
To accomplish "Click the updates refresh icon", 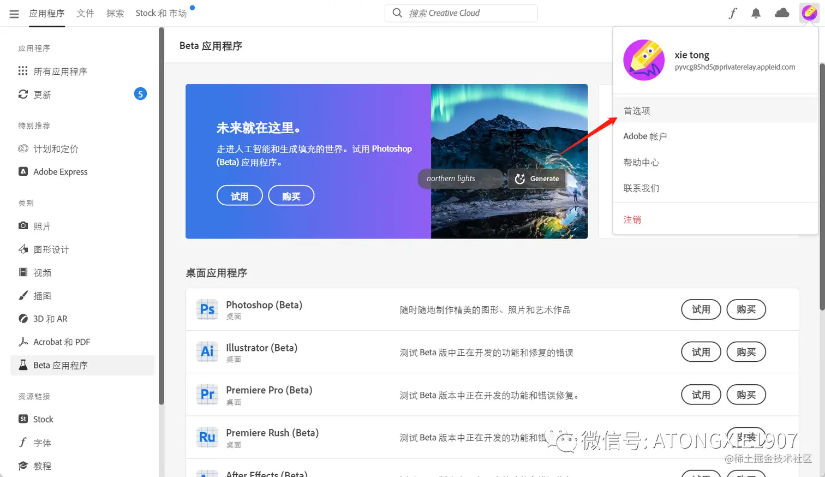I will (23, 94).
